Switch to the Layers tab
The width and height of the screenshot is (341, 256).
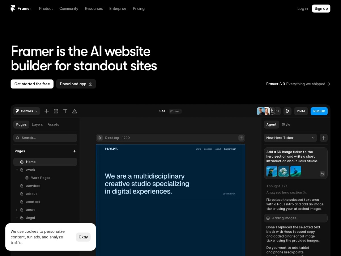pos(37,125)
